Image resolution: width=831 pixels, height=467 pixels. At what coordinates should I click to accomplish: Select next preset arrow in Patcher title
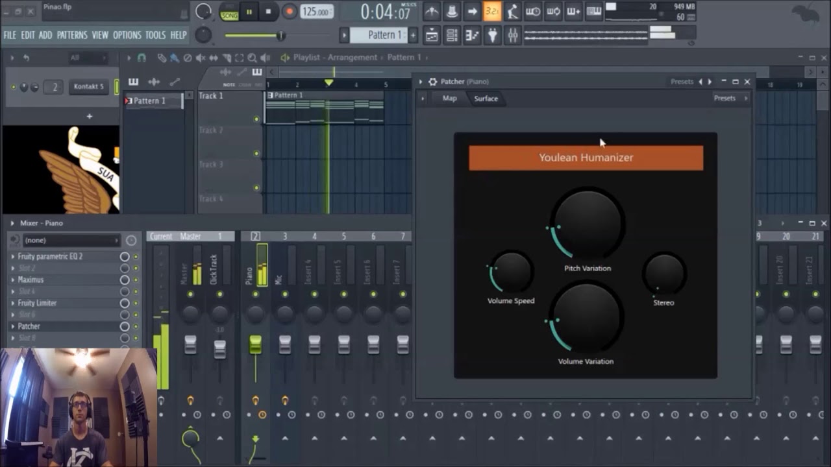click(710, 82)
